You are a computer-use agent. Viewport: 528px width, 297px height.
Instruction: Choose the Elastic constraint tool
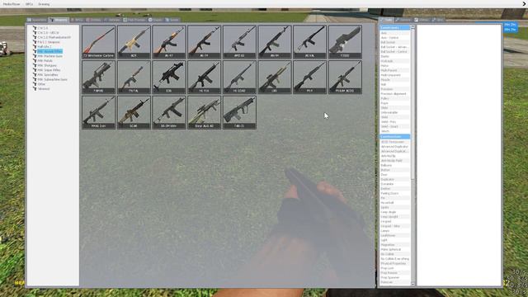[x=395, y=57]
